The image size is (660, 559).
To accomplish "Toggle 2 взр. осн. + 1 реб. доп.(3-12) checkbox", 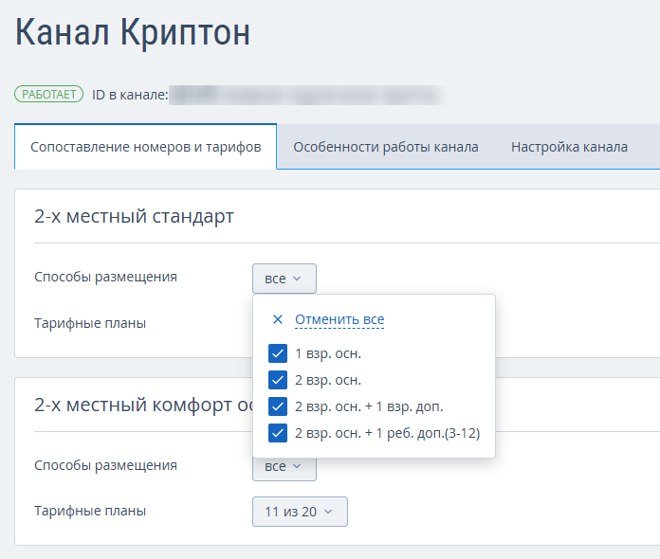I will (278, 433).
